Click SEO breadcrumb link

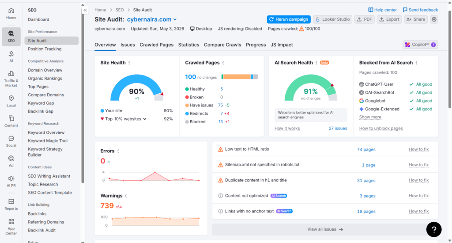[x=119, y=10]
